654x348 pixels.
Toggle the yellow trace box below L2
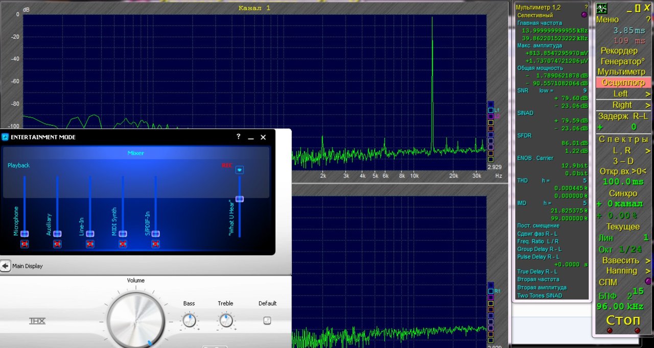coord(491,122)
